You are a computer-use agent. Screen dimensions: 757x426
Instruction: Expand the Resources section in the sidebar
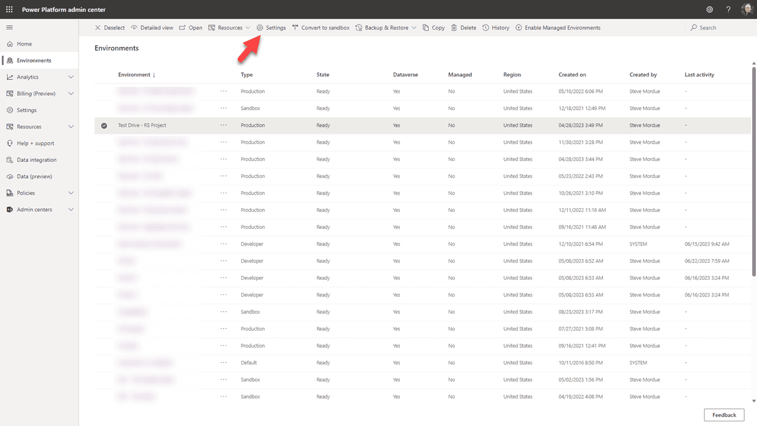click(28, 126)
